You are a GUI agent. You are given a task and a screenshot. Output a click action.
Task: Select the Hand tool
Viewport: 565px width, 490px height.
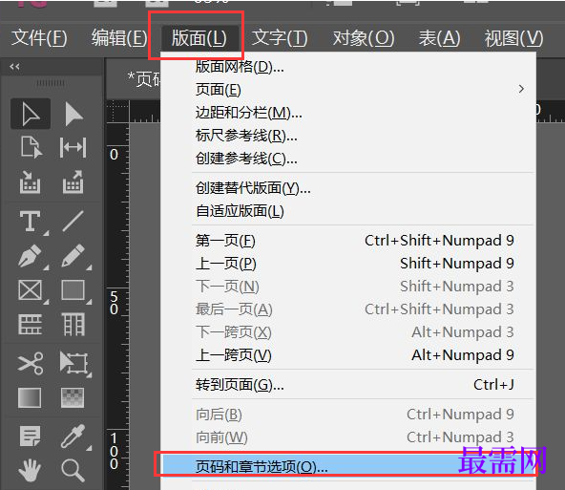pyautogui.click(x=30, y=470)
